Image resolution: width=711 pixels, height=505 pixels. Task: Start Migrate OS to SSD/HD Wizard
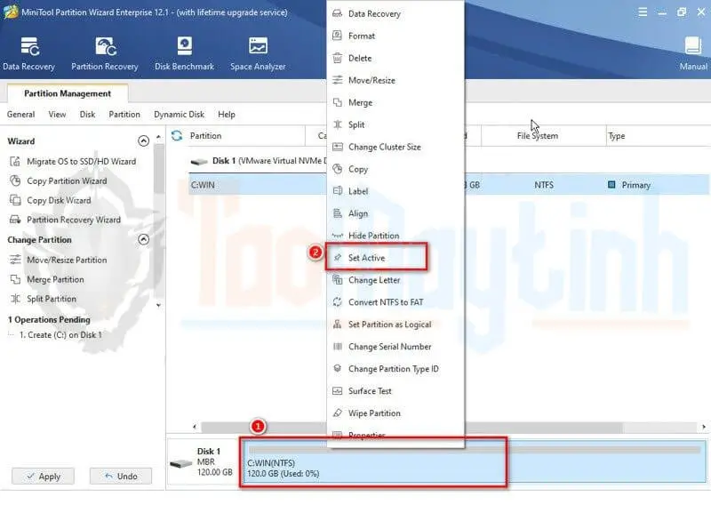click(81, 162)
